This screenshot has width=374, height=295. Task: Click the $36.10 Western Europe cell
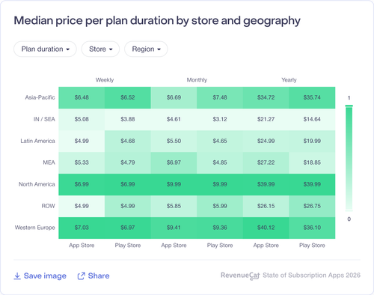(312, 228)
